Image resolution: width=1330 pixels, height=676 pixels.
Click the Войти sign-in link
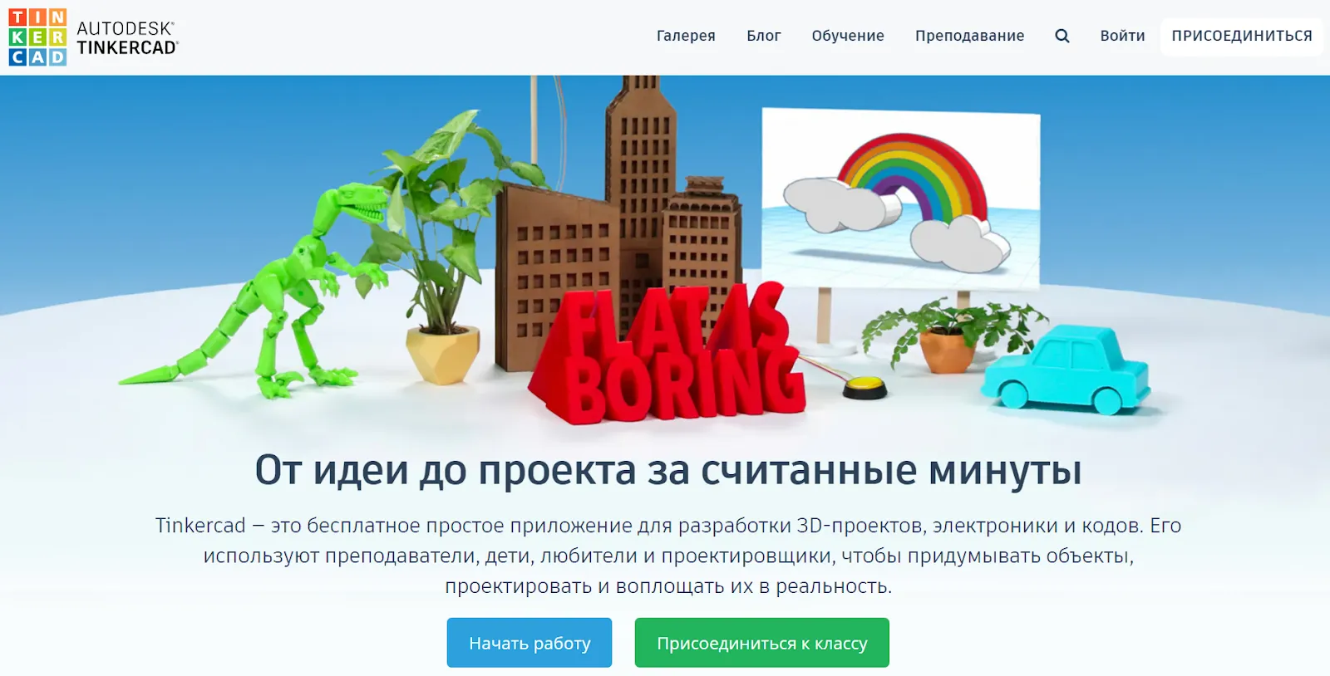pyautogui.click(x=1122, y=36)
